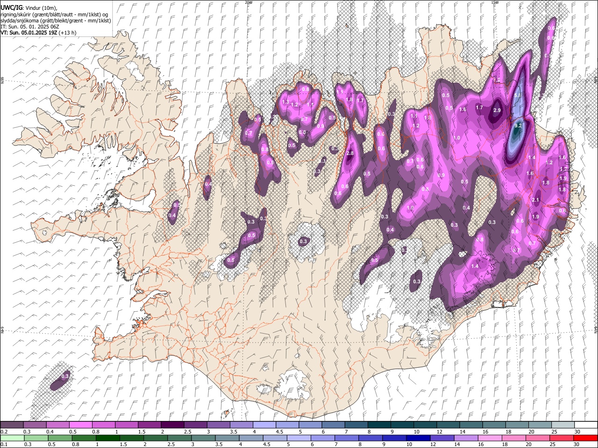
Task: Click the 15W longitude label
Action: 495,2
